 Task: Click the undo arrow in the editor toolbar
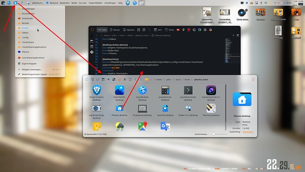(149, 30)
